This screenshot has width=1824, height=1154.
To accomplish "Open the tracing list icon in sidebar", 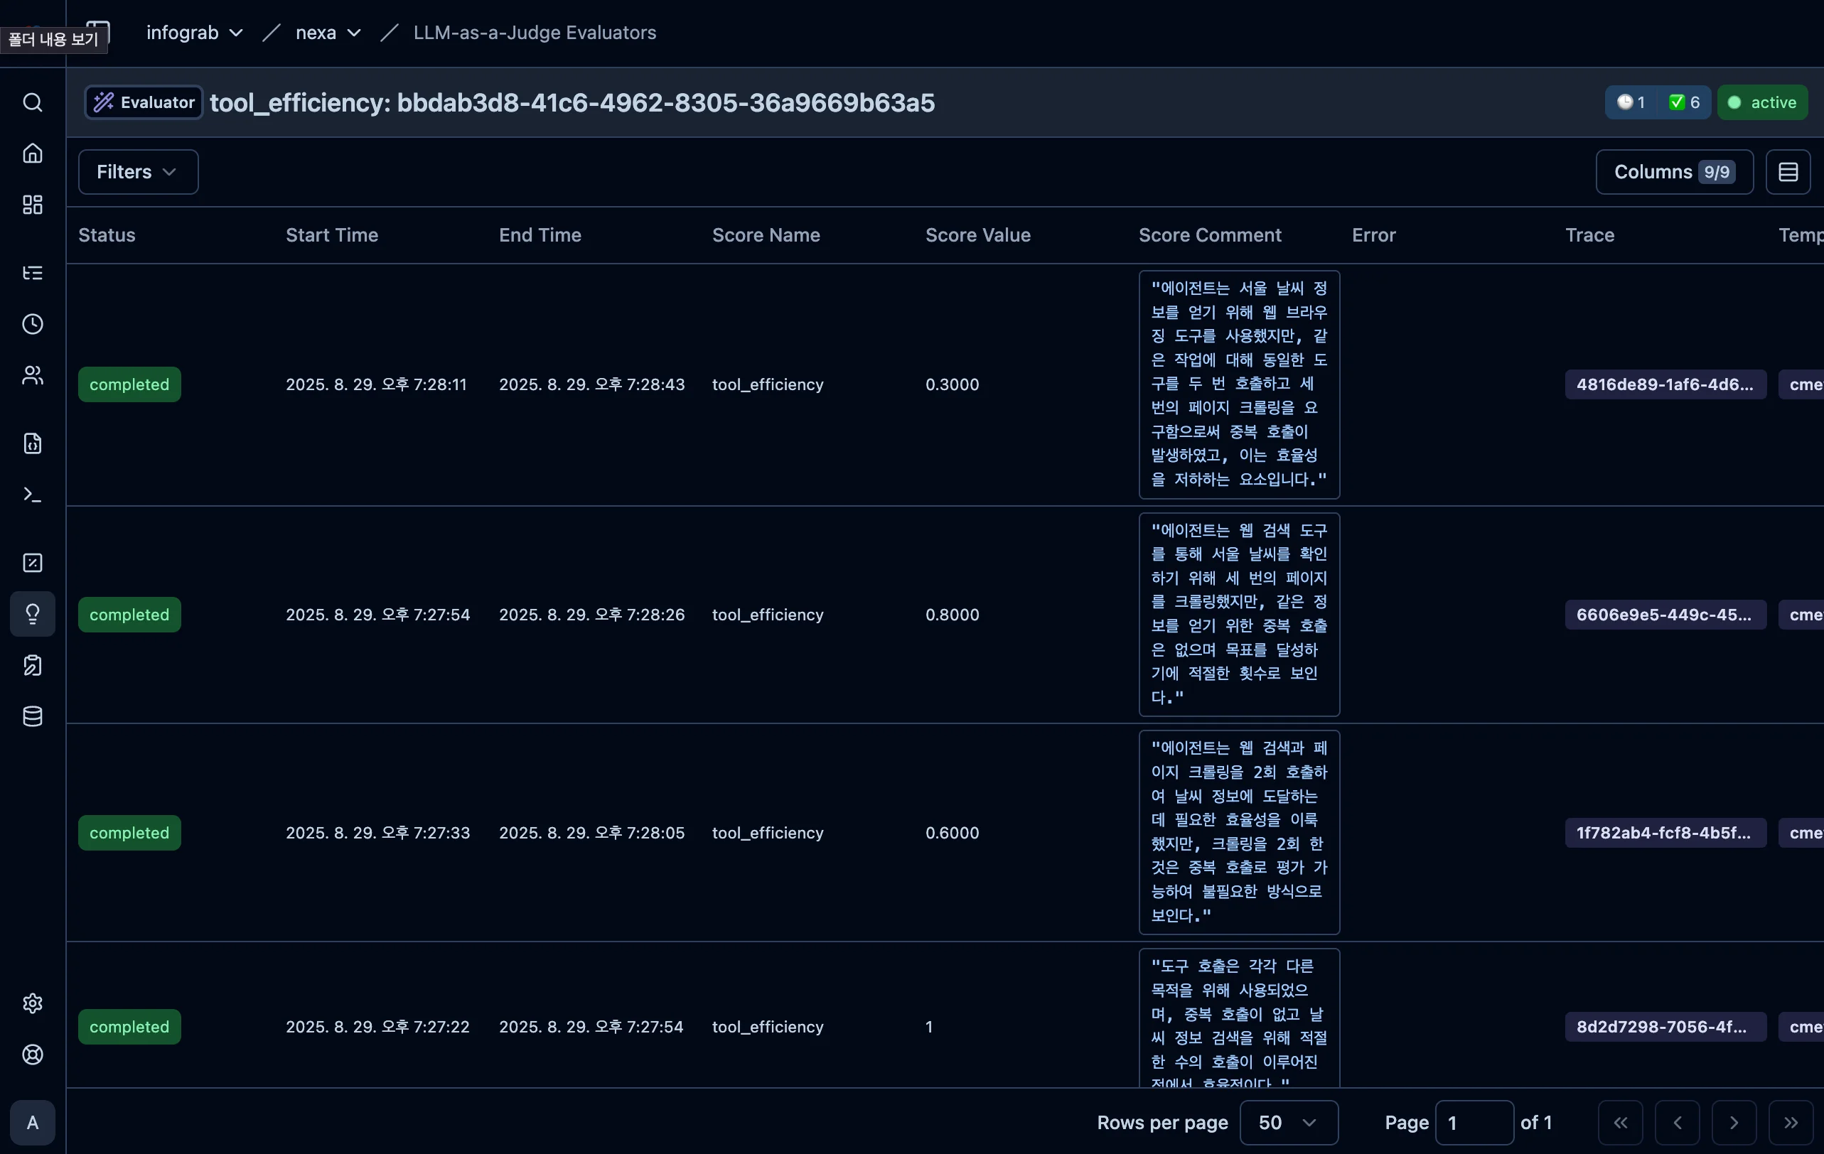I will (33, 273).
